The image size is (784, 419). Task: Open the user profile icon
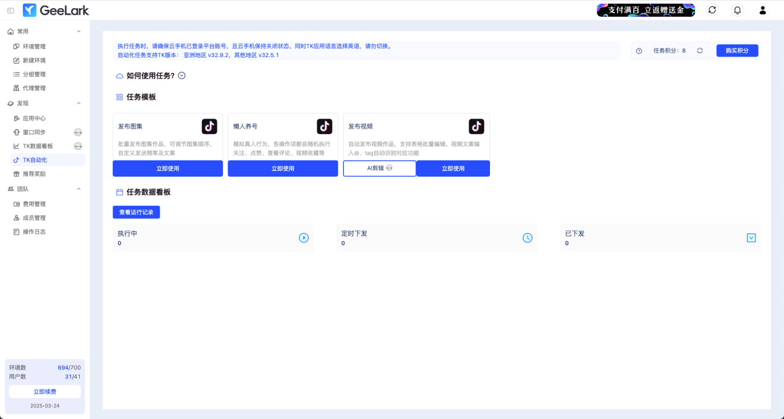[763, 10]
